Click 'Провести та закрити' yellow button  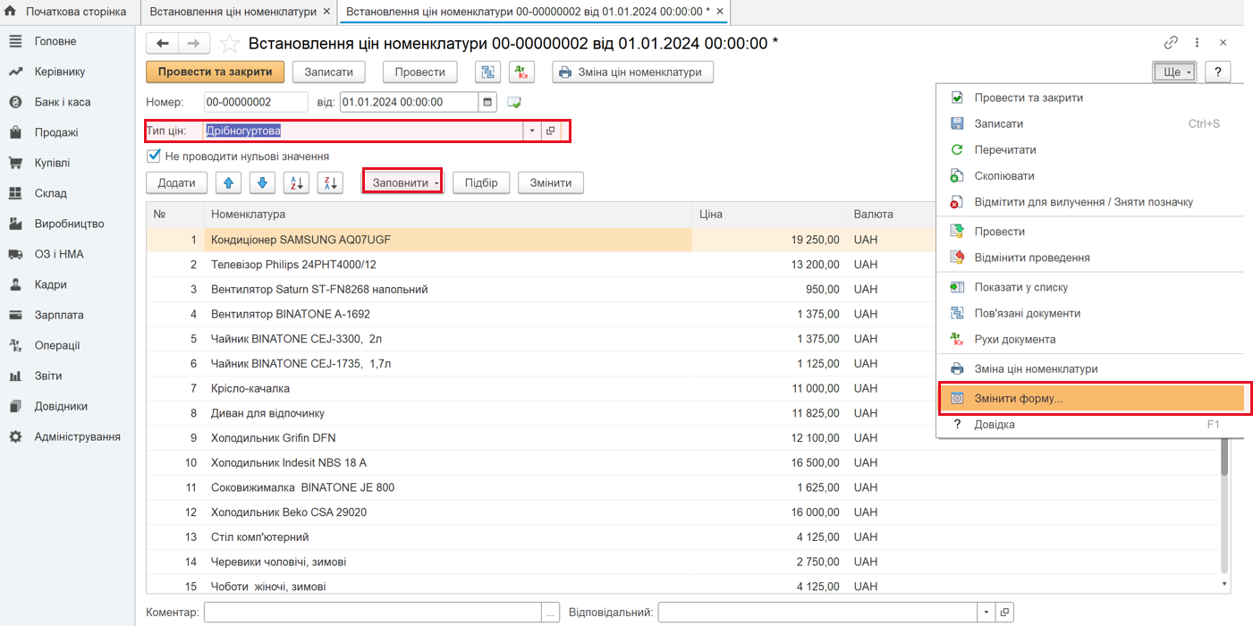point(215,72)
